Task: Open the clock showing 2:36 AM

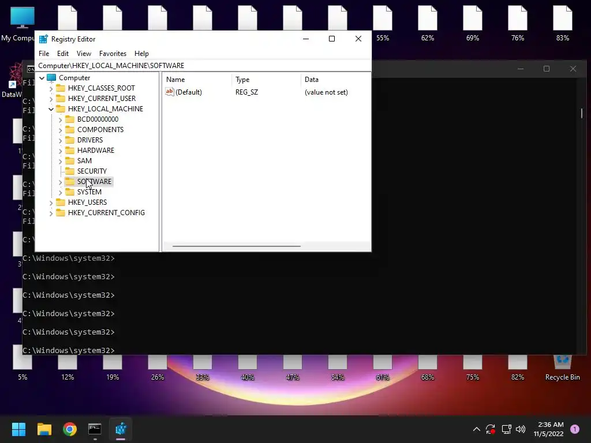Action: click(x=549, y=429)
